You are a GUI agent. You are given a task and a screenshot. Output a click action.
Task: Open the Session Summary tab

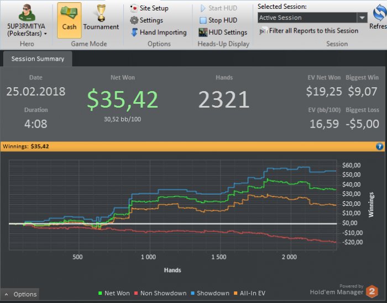click(x=38, y=59)
